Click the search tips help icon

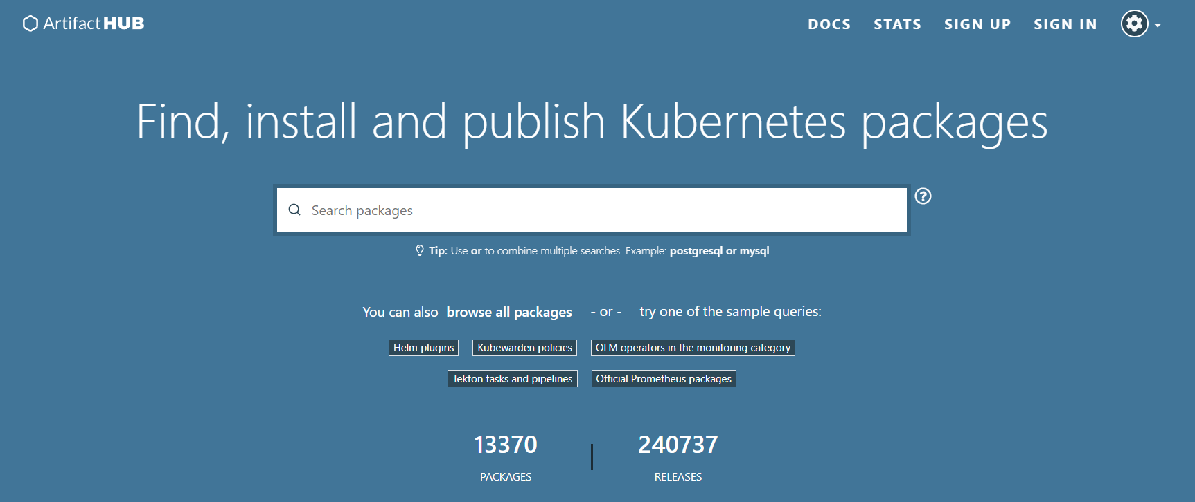923,196
